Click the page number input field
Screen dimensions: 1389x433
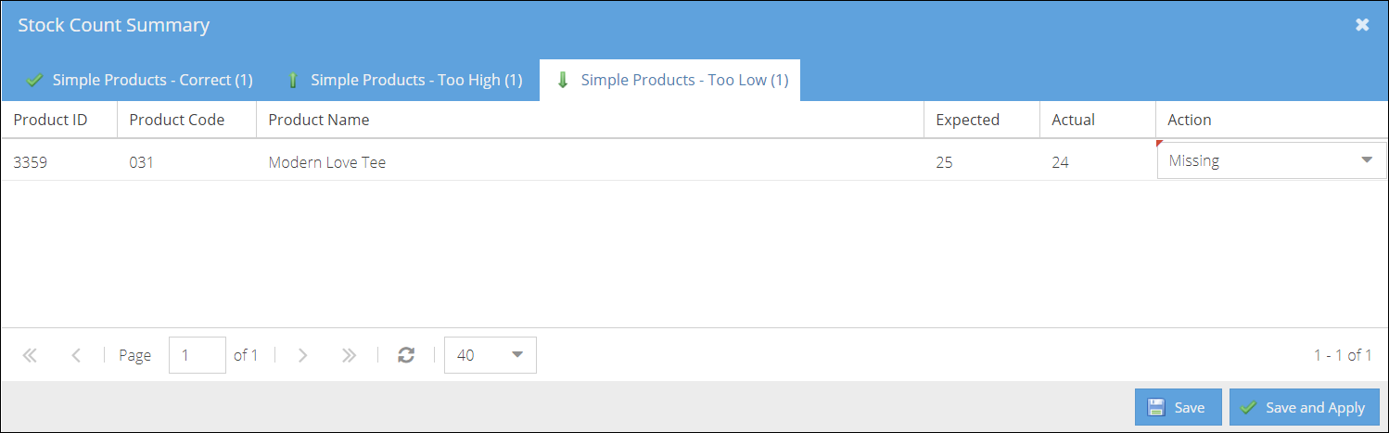point(198,355)
